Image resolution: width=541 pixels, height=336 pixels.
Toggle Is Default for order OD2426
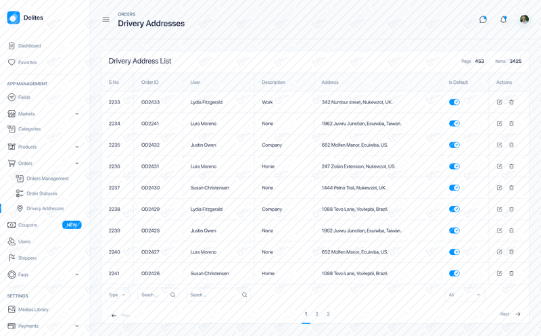tap(454, 273)
